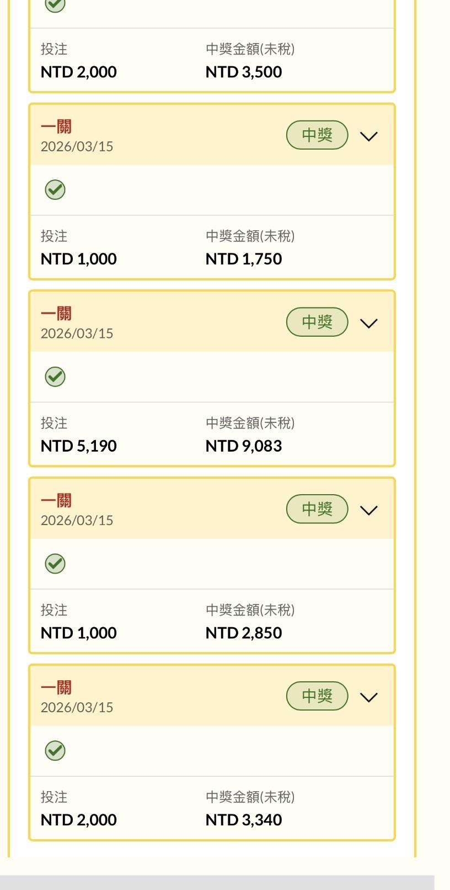This screenshot has width=450, height=890.
Task: Click the check icon above NTD 3,500 winnings
Action: point(55,4)
